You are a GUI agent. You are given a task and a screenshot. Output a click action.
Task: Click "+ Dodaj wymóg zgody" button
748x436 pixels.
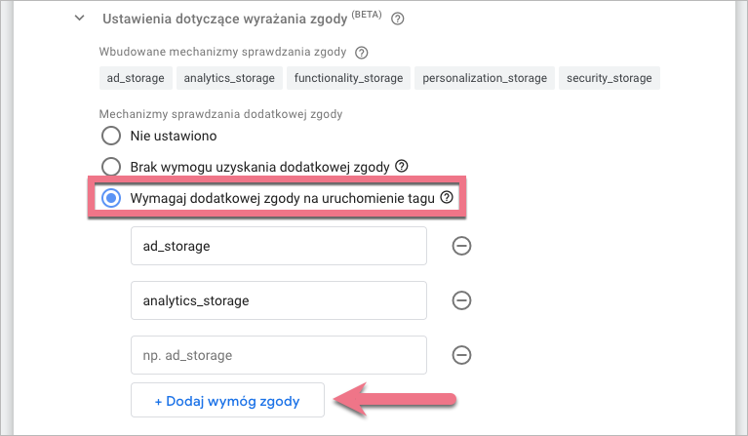coord(227,400)
